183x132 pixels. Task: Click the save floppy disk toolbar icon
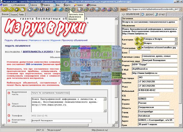pyautogui.click(x=41, y=9)
